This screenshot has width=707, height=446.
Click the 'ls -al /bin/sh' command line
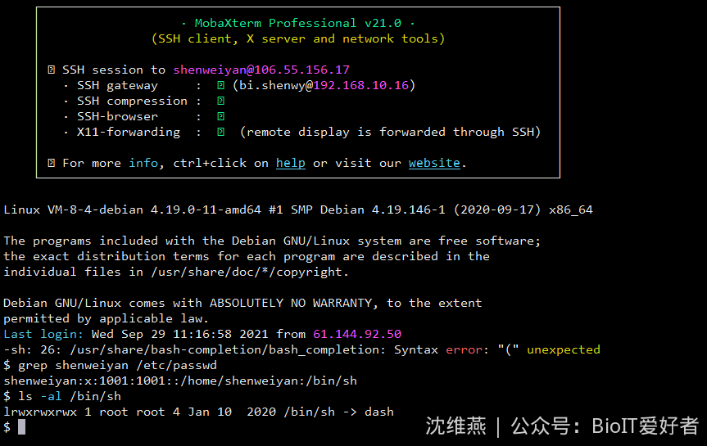62,396
